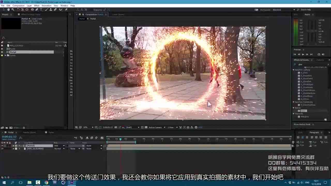Take a snapshot with camera icon

[116, 127]
